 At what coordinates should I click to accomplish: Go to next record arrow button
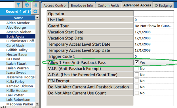[x=35, y=11]
